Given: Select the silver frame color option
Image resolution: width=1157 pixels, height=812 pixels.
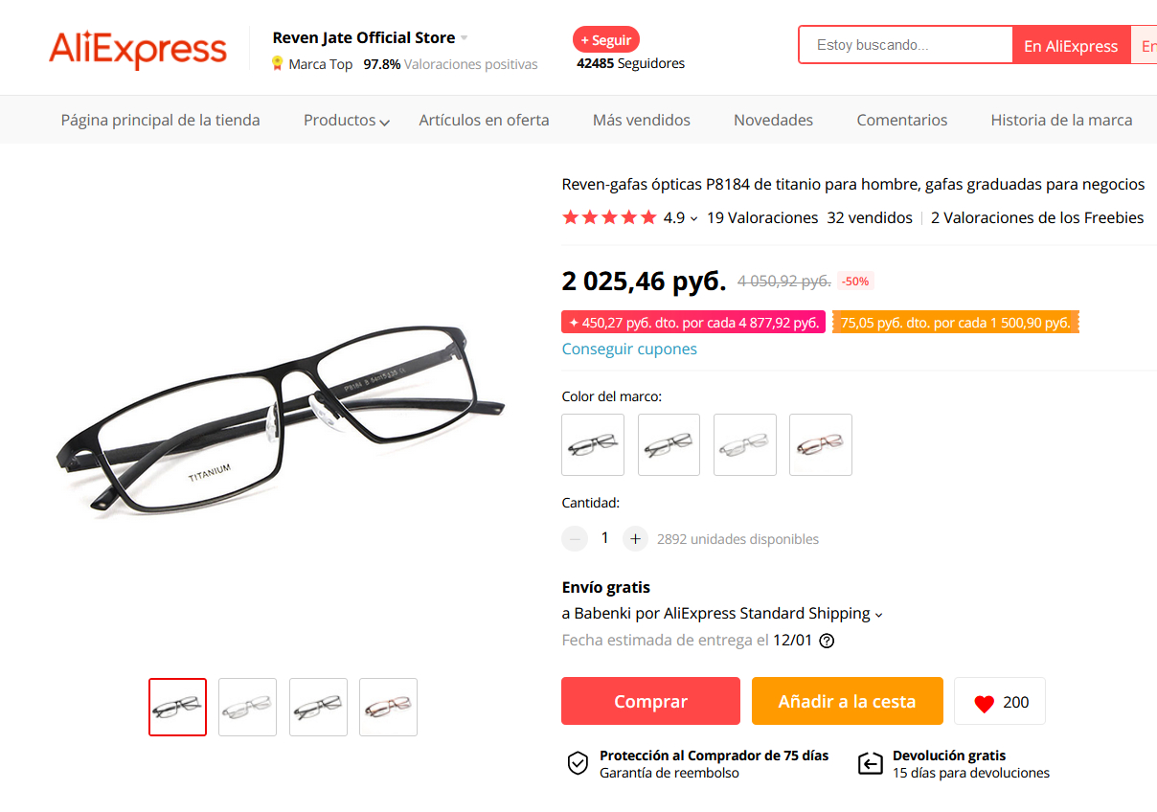Looking at the screenshot, I should click(745, 444).
